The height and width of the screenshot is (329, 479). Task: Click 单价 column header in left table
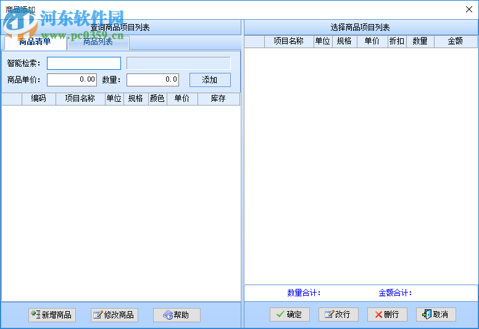pos(182,99)
